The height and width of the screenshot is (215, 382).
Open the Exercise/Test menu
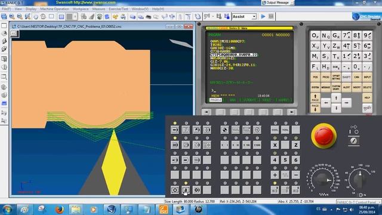pyautogui.click(x=118, y=9)
